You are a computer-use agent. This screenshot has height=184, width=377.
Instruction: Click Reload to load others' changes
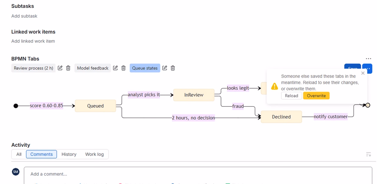point(292,96)
